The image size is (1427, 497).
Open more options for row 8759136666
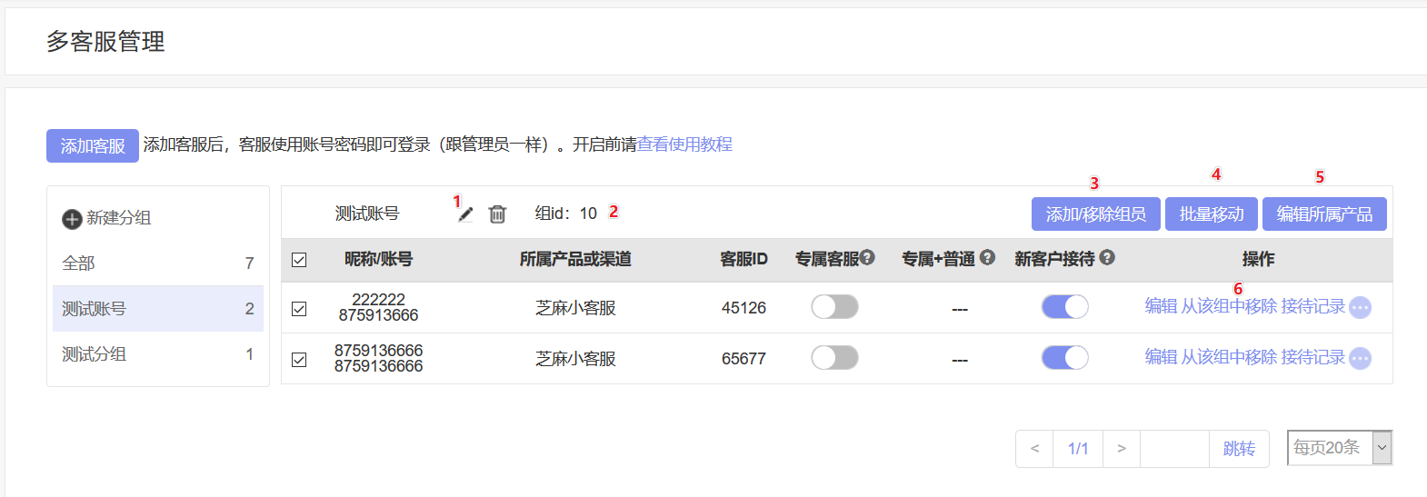[1360, 359]
